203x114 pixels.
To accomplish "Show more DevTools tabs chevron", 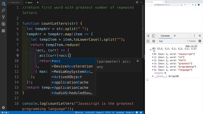I will (175, 36).
